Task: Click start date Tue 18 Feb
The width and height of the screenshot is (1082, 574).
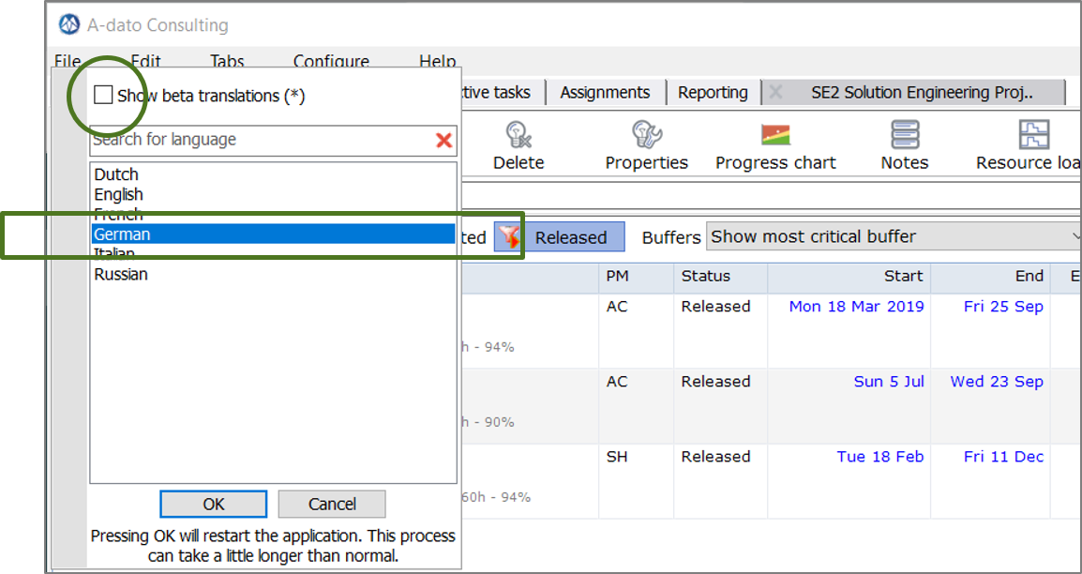Action: (x=880, y=457)
